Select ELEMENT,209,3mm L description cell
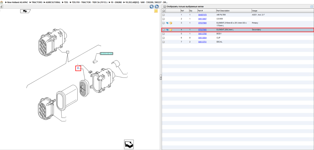The image size is (314, 150). tap(225, 30)
